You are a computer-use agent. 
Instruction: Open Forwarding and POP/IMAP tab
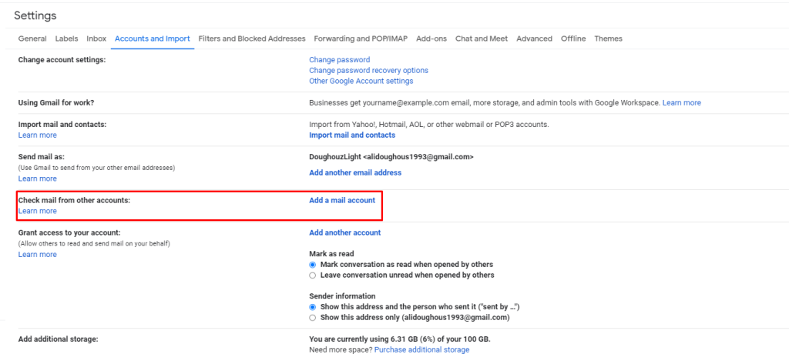[x=361, y=38]
